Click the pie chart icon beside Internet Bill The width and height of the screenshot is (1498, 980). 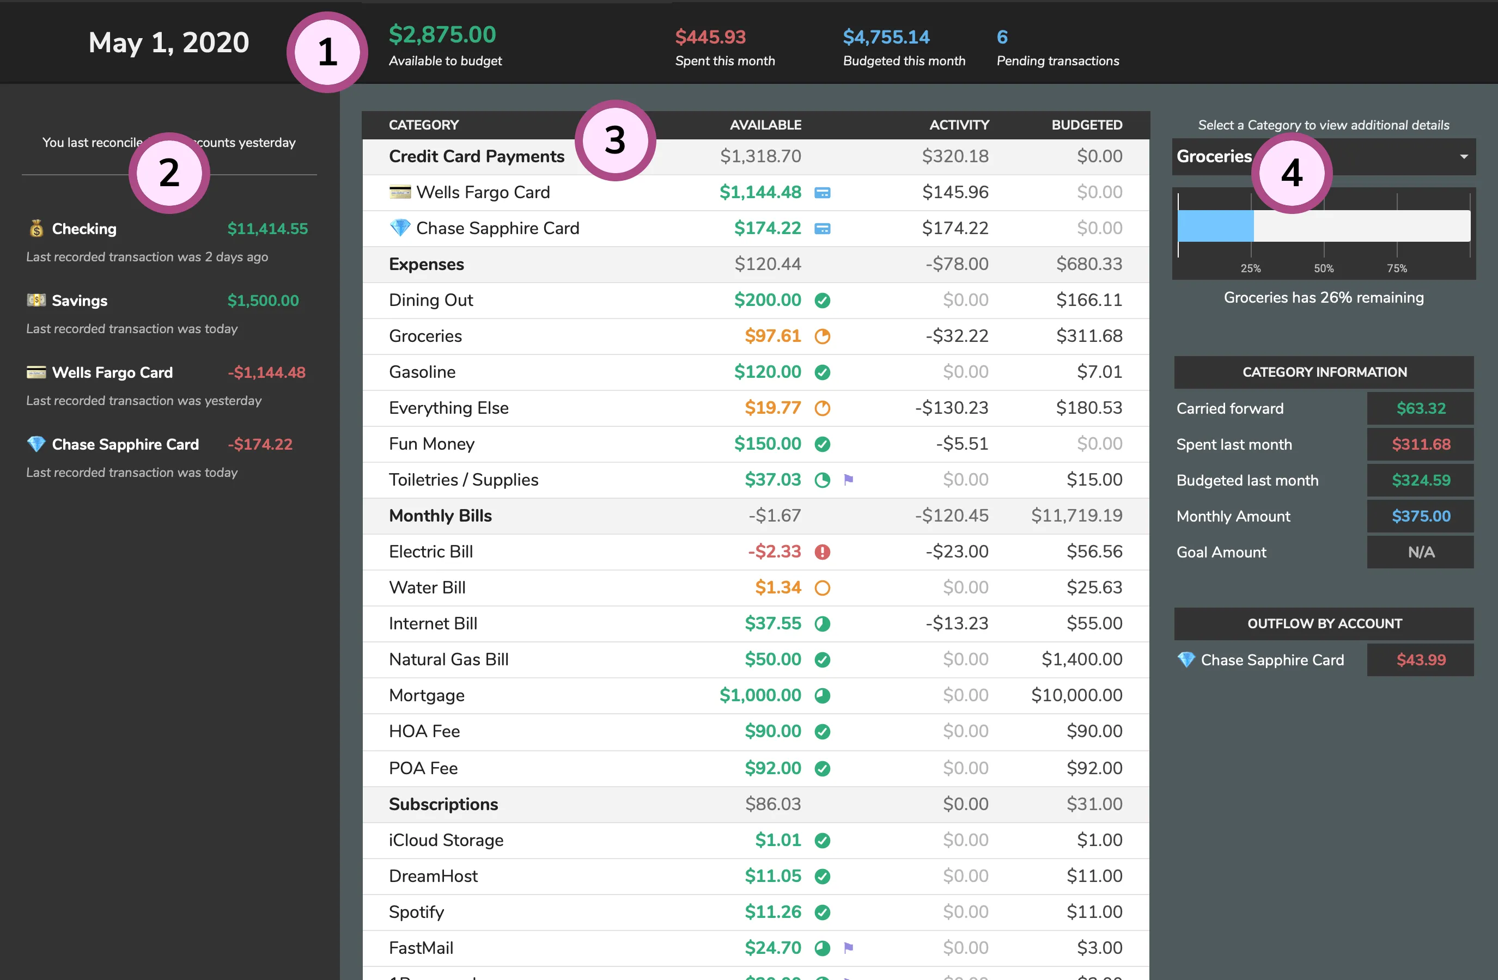click(x=823, y=623)
